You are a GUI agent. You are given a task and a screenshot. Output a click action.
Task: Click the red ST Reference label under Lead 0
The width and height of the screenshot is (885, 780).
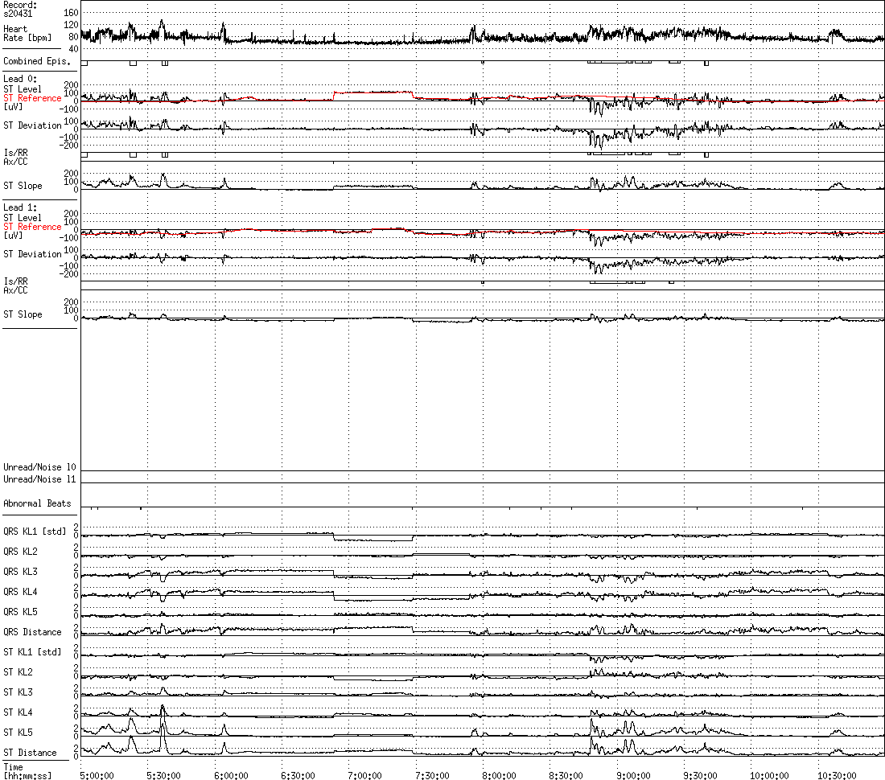(x=32, y=98)
